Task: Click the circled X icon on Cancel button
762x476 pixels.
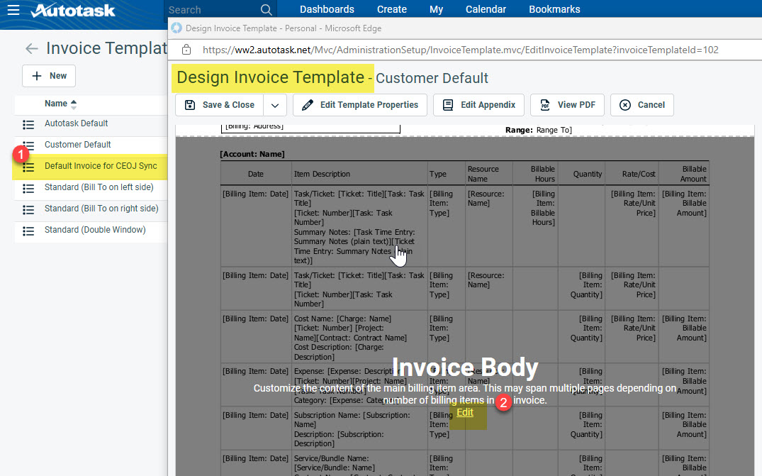Action: (x=623, y=104)
